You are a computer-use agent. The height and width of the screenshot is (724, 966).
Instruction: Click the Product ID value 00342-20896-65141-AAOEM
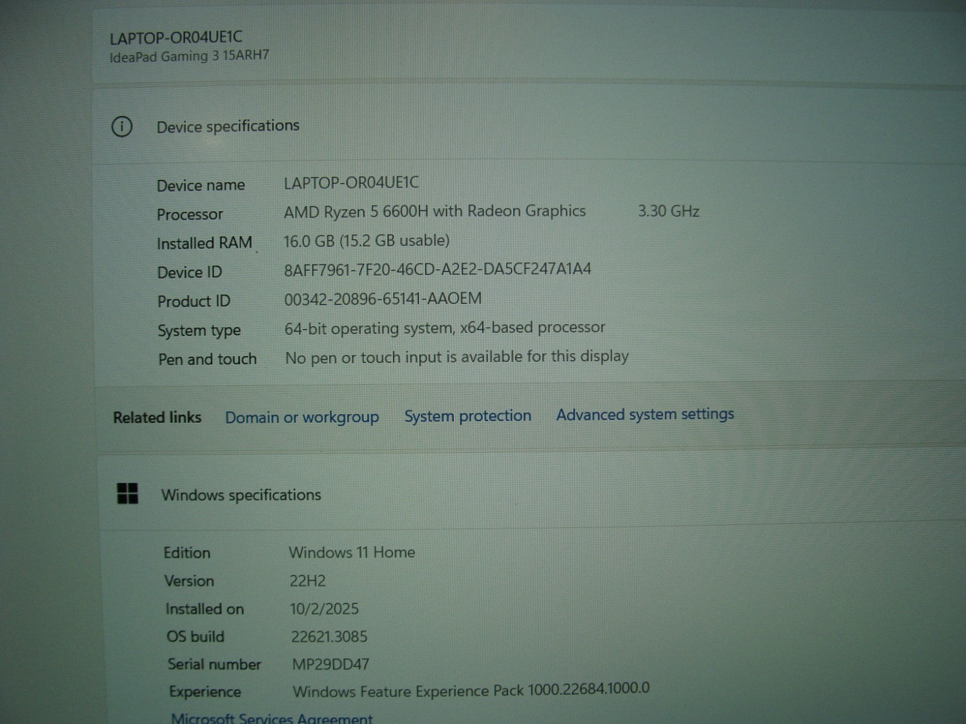tap(383, 299)
